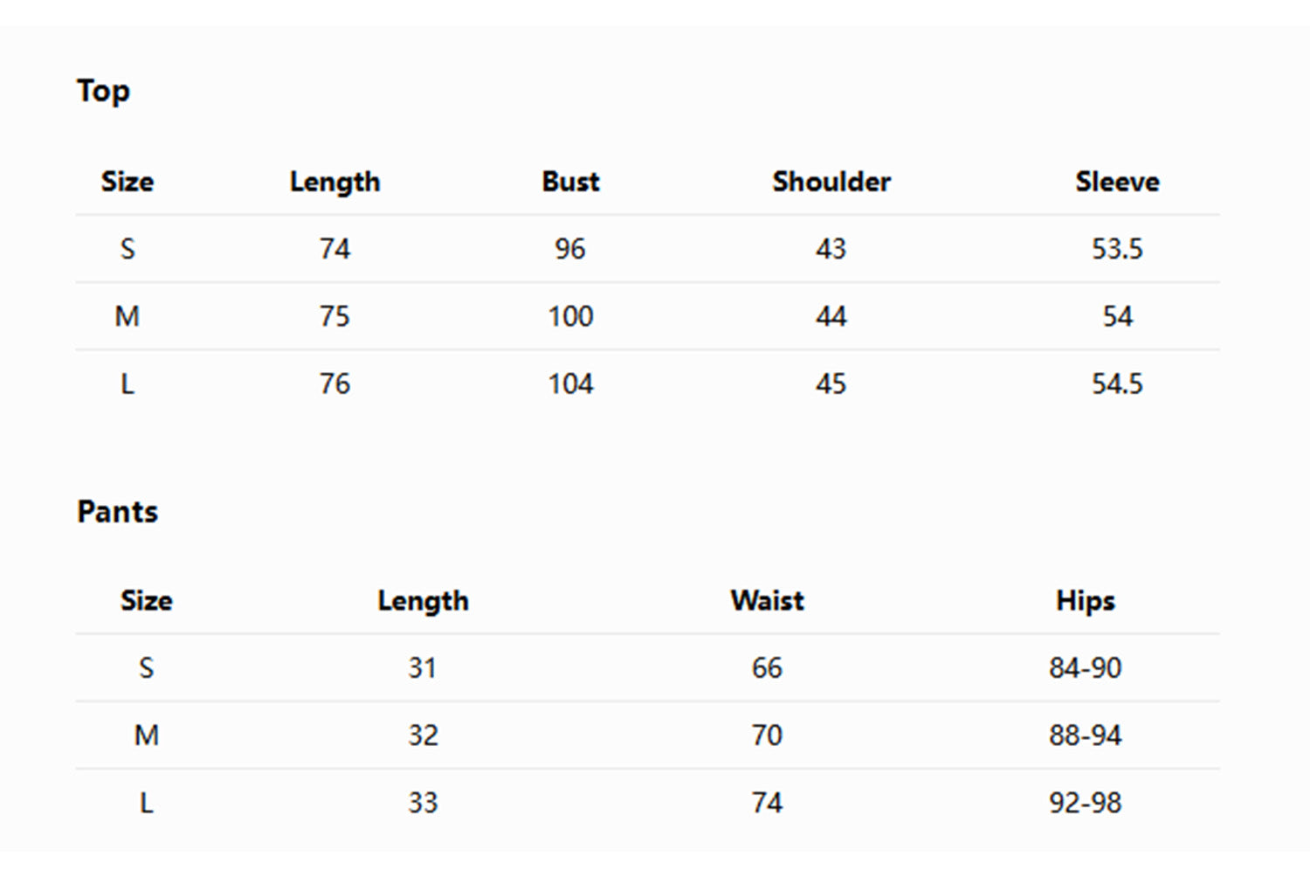Viewport: 1310px width, 877px height.
Task: Click the sleeve value 53.5
Action: click(1117, 249)
